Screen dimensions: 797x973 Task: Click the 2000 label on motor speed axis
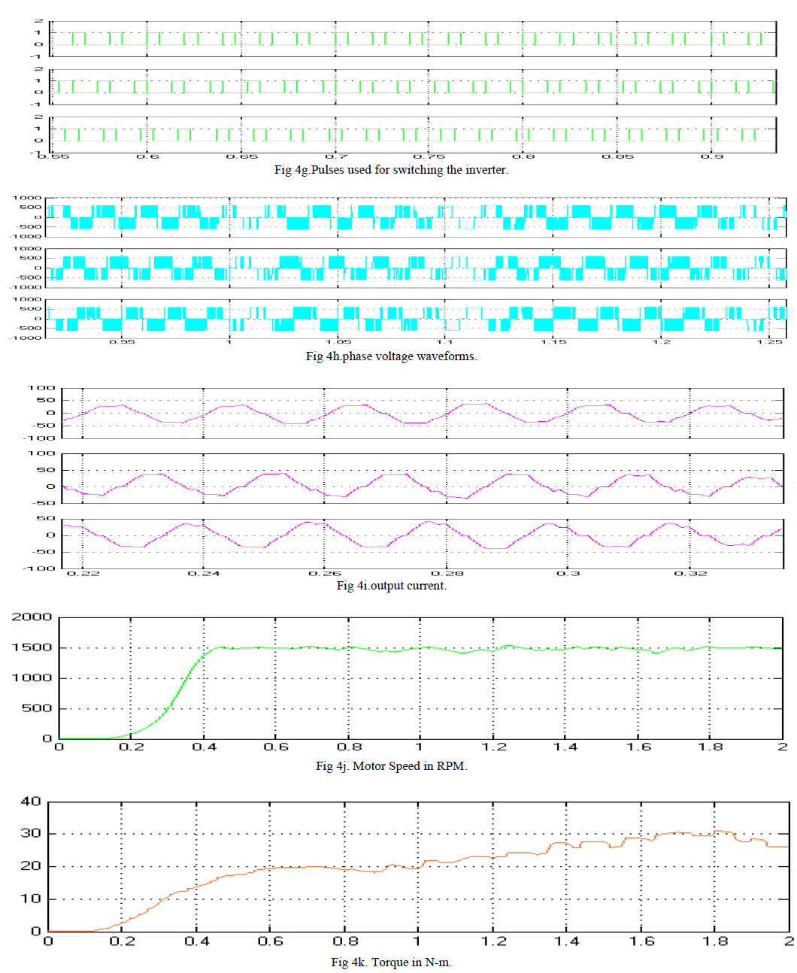32,617
